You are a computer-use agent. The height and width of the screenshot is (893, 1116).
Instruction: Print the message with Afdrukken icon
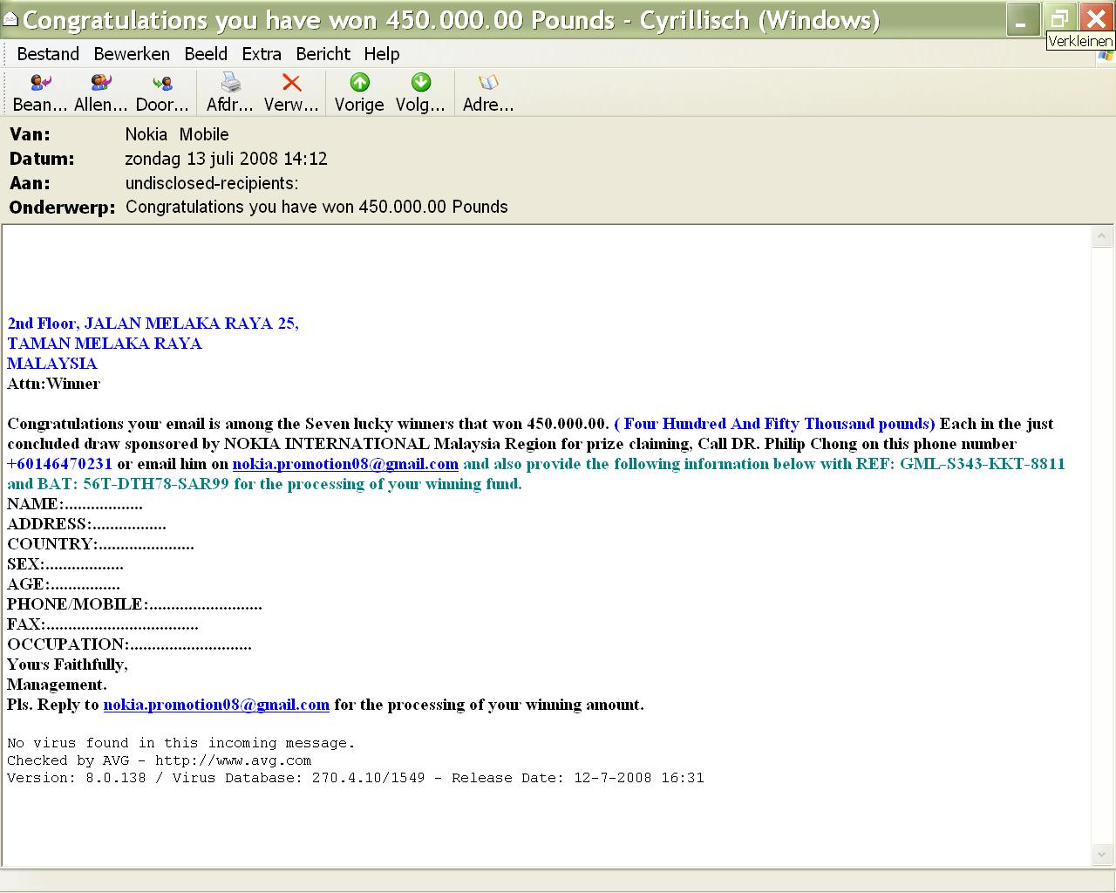coord(230,84)
